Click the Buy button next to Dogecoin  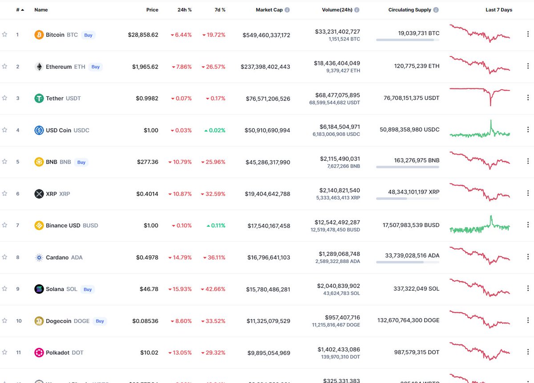tap(100, 321)
